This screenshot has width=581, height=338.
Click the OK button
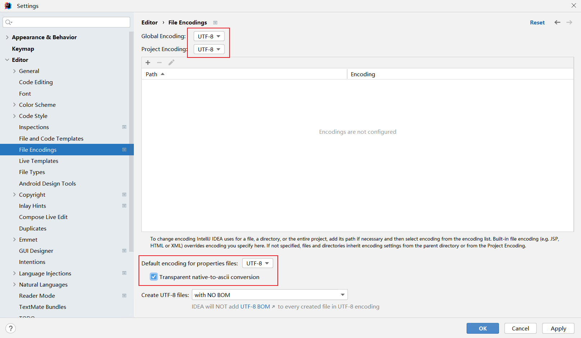[483, 328]
